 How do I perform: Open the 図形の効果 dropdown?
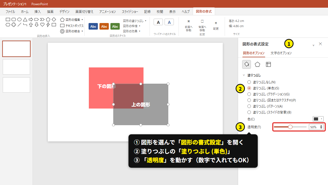tap(132, 31)
